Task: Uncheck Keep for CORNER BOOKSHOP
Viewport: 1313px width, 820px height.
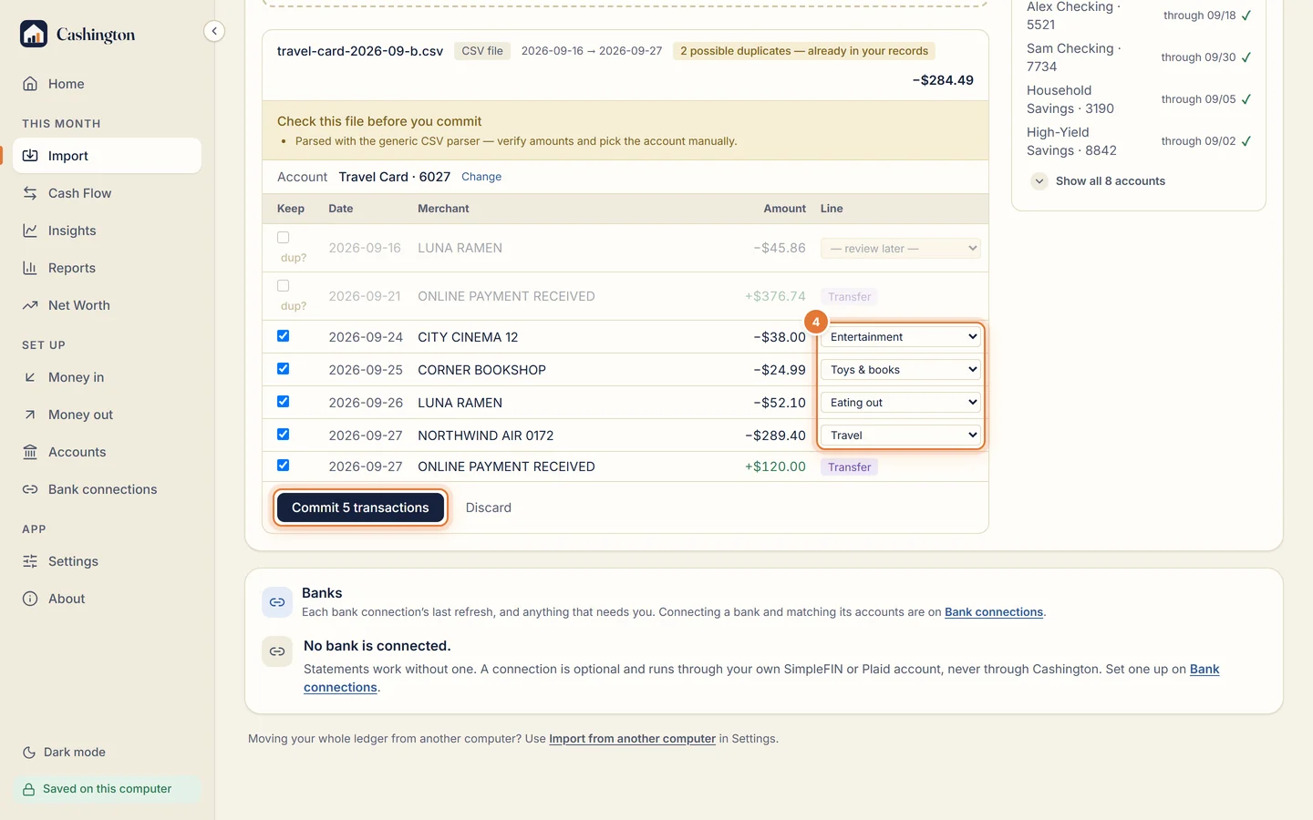Action: pyautogui.click(x=283, y=369)
